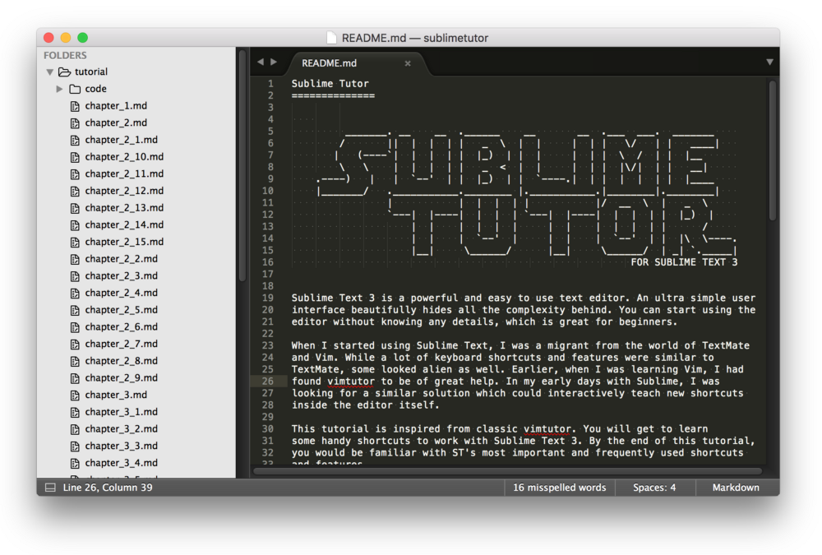Click the file icon beside chapter_3.md
Viewport: 822px width, 555px height.
tap(75, 395)
